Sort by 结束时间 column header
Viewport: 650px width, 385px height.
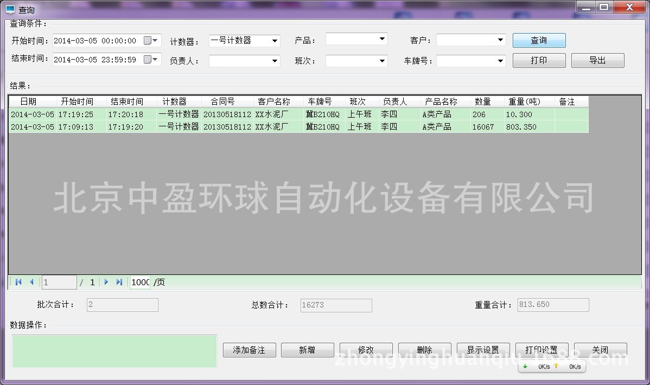pyautogui.click(x=131, y=101)
